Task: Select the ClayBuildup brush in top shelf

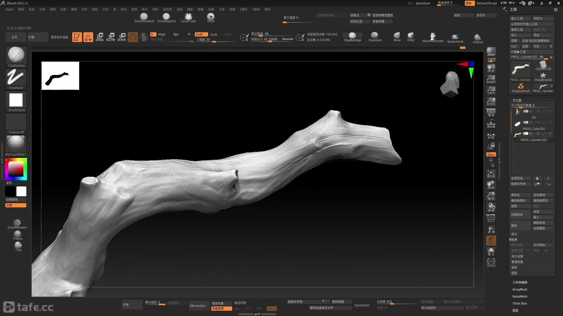Action: pos(352,37)
